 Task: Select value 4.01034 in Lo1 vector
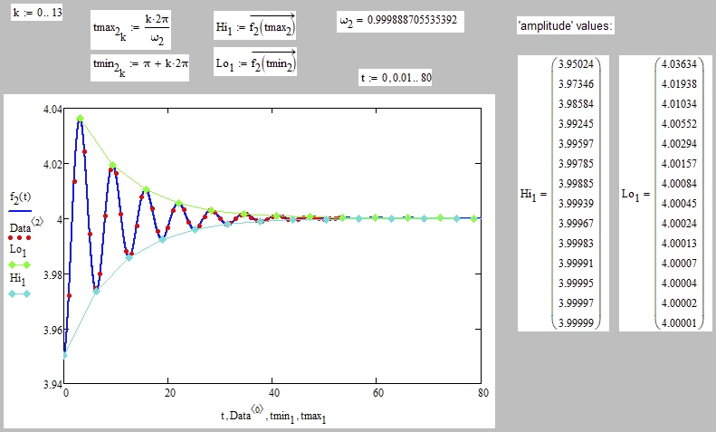[680, 103]
